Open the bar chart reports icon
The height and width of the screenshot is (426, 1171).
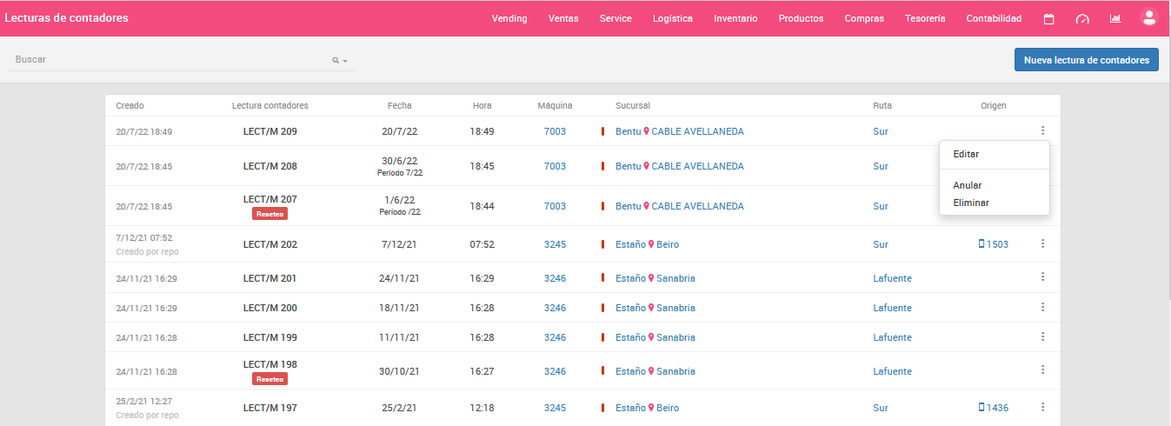[1115, 19]
